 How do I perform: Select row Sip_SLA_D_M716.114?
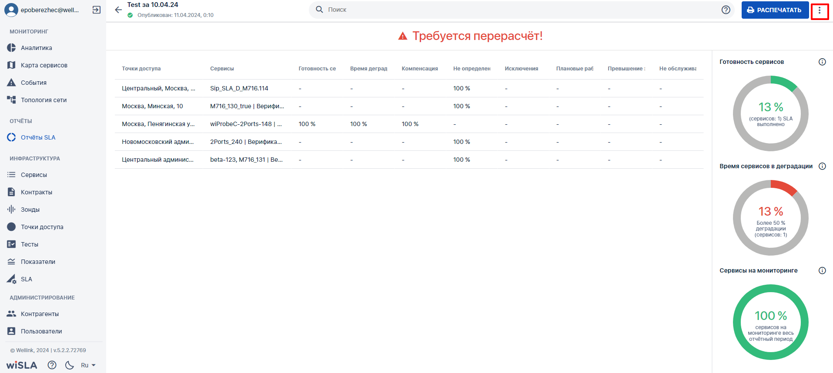point(409,88)
